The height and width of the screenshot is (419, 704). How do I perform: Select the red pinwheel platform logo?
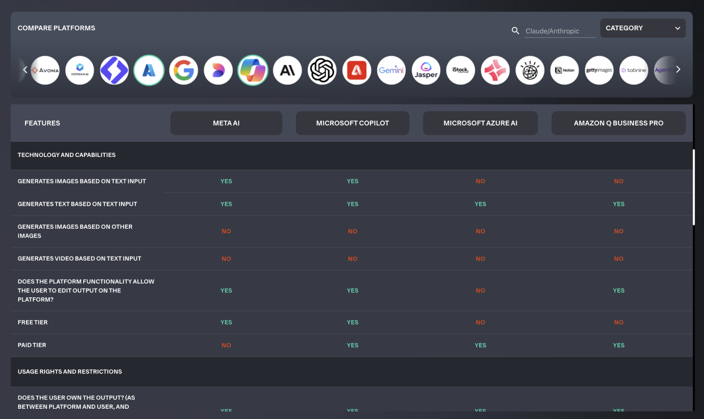click(495, 70)
